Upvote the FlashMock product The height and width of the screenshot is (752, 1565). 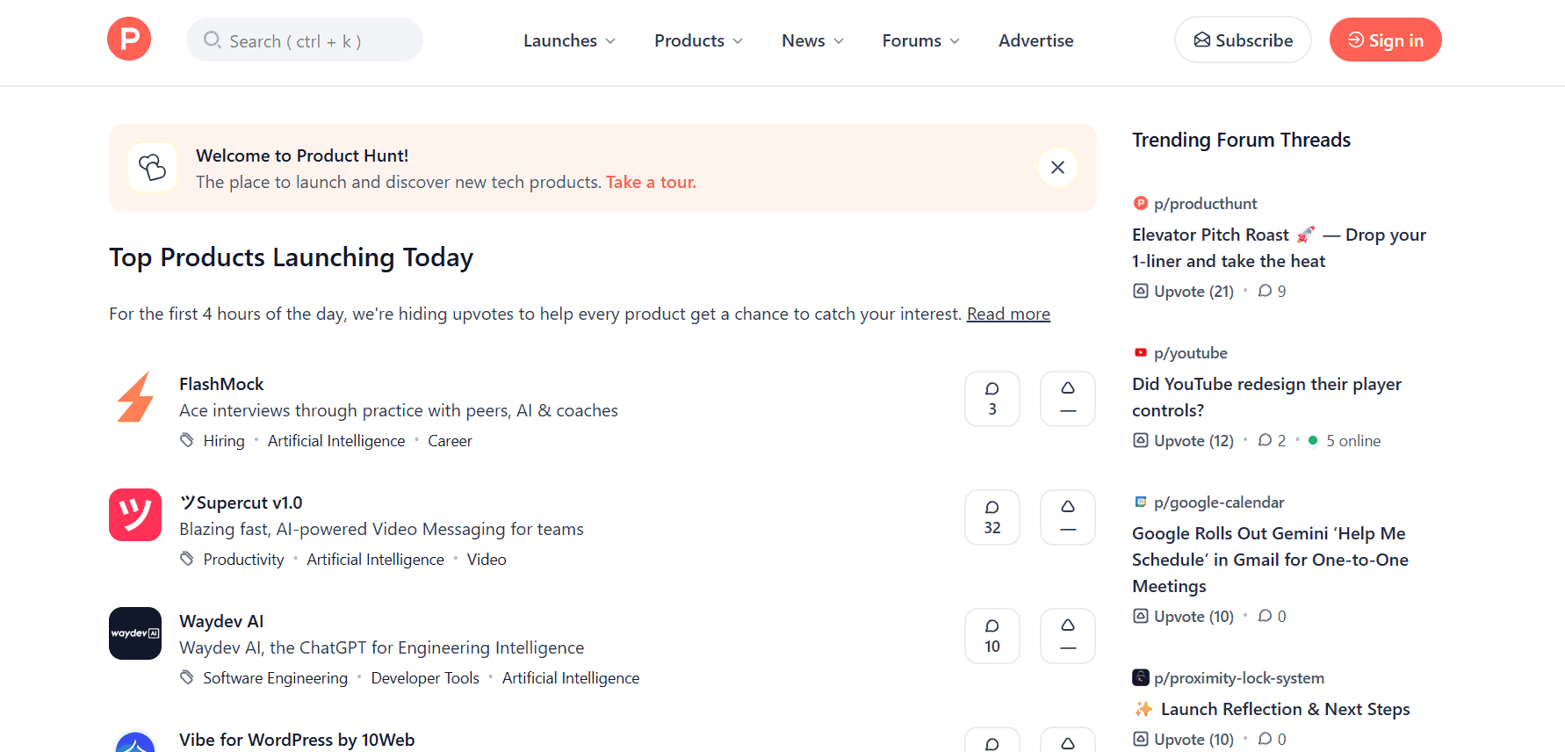pyautogui.click(x=1068, y=399)
